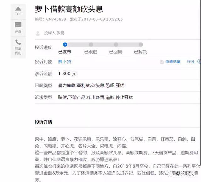Click the 已跟进 progress step dot
Screen dimensions: 201x182
point(91,44)
